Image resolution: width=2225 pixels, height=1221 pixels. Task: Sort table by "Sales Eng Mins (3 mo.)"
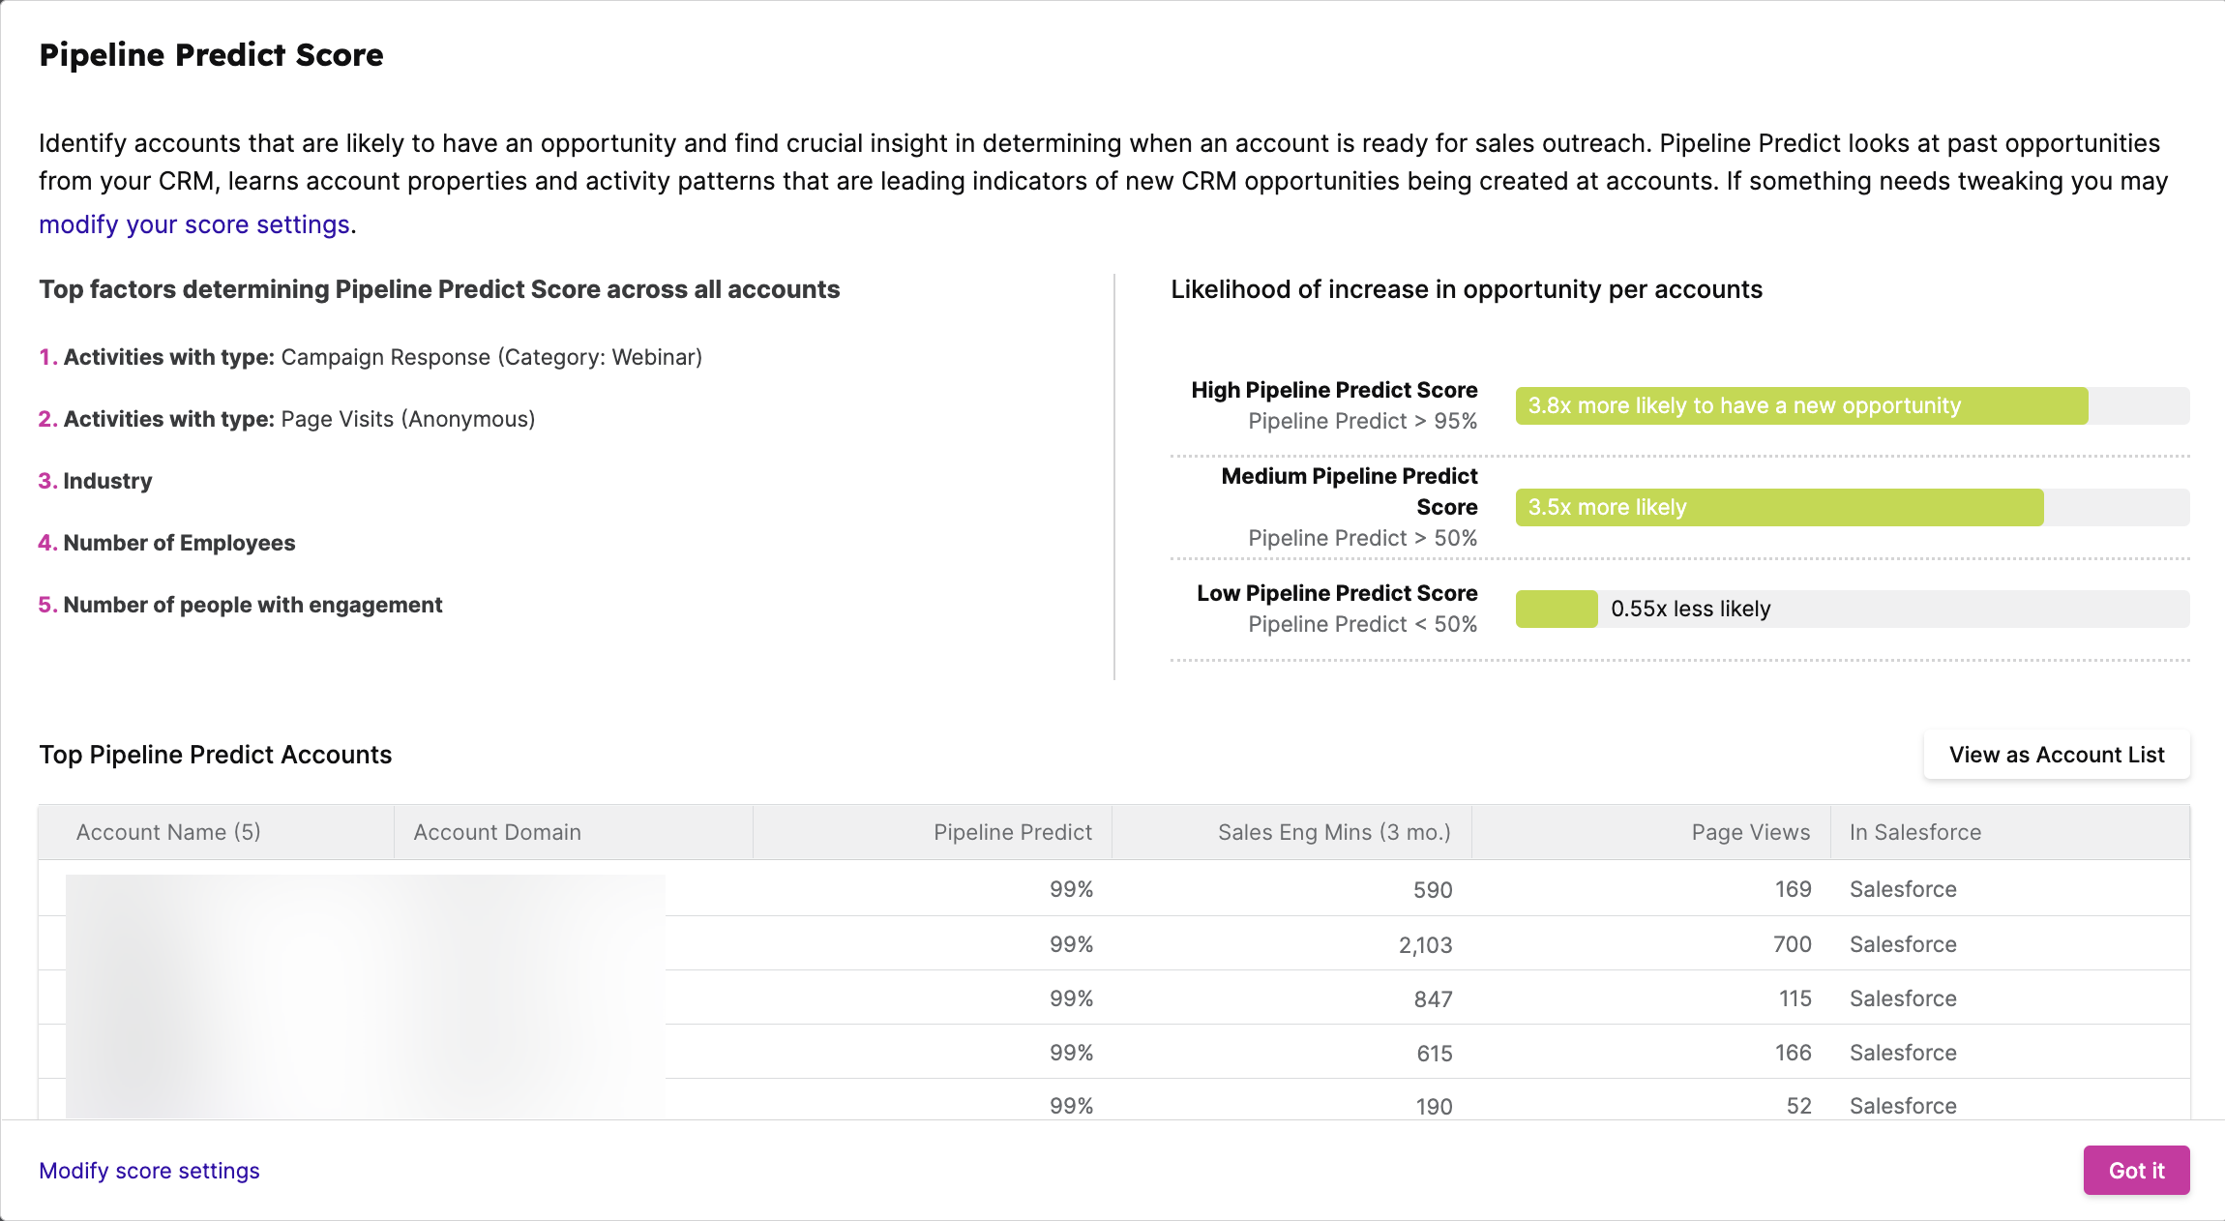pyautogui.click(x=1333, y=831)
